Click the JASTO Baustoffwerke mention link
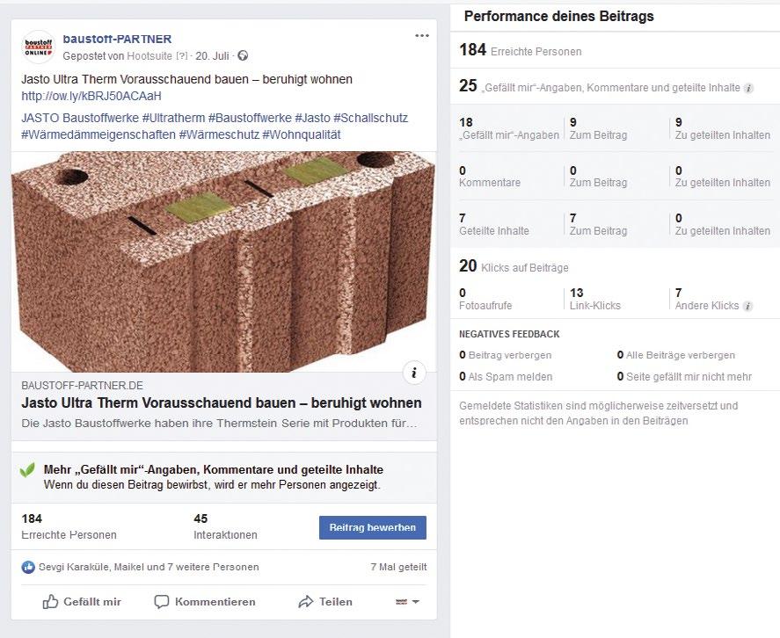Screen dimensions: 780x638 (80, 118)
